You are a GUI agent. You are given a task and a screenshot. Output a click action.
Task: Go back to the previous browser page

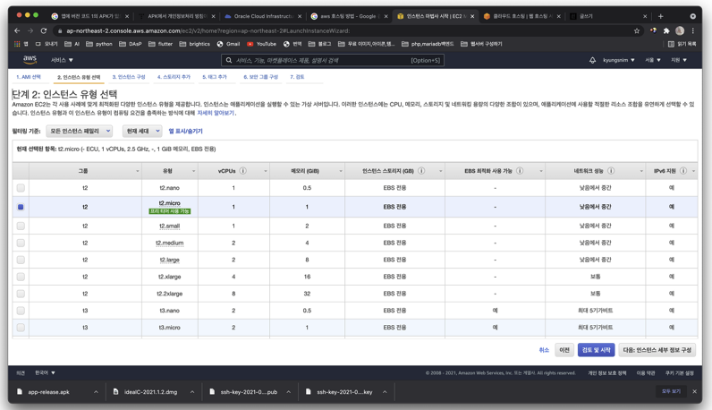pos(17,31)
